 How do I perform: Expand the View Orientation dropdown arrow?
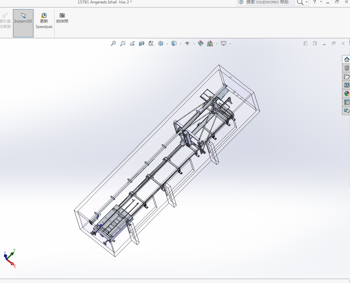[167, 44]
